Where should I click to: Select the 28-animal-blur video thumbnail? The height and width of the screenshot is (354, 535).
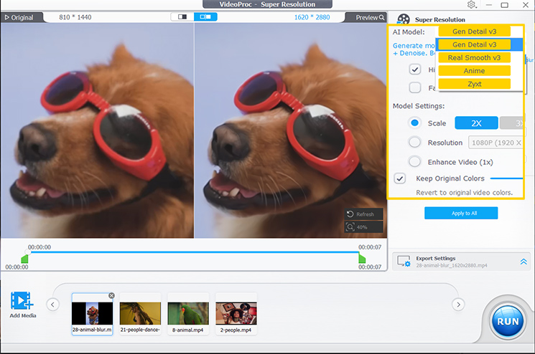pyautogui.click(x=92, y=313)
